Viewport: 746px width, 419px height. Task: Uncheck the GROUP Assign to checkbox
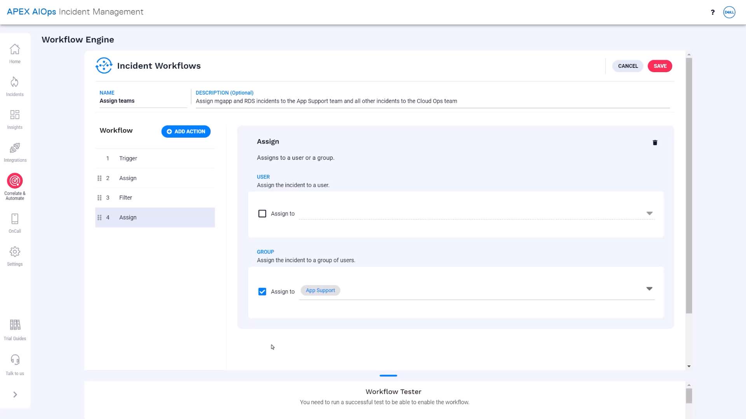tap(262, 292)
